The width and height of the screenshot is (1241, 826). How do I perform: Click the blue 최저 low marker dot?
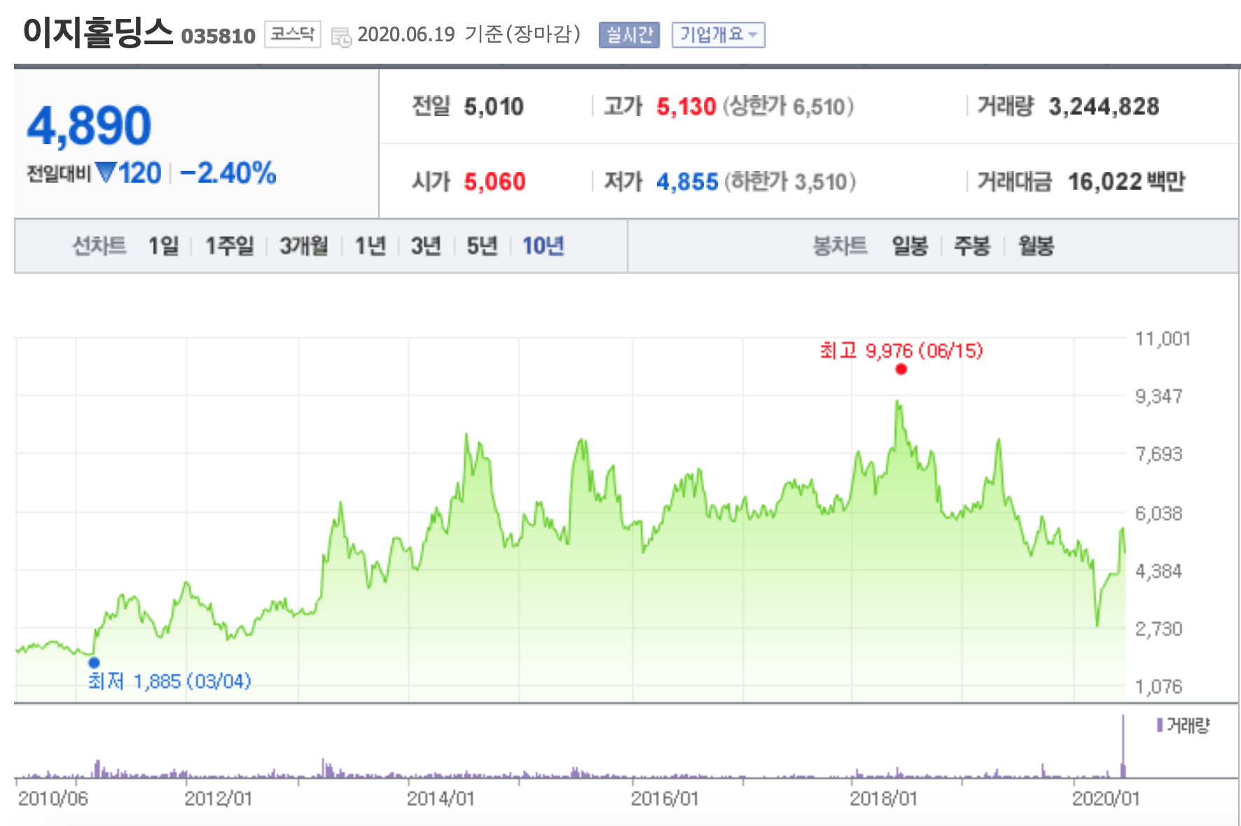point(94,662)
